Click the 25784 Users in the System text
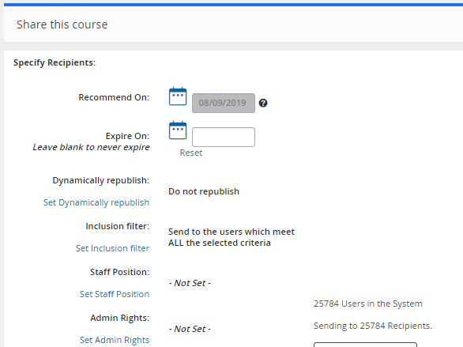Image resolution: width=463 pixels, height=347 pixels. click(x=368, y=304)
